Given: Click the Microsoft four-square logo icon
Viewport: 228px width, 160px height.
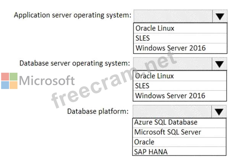Looking at the screenshot, I should click(x=9, y=81).
